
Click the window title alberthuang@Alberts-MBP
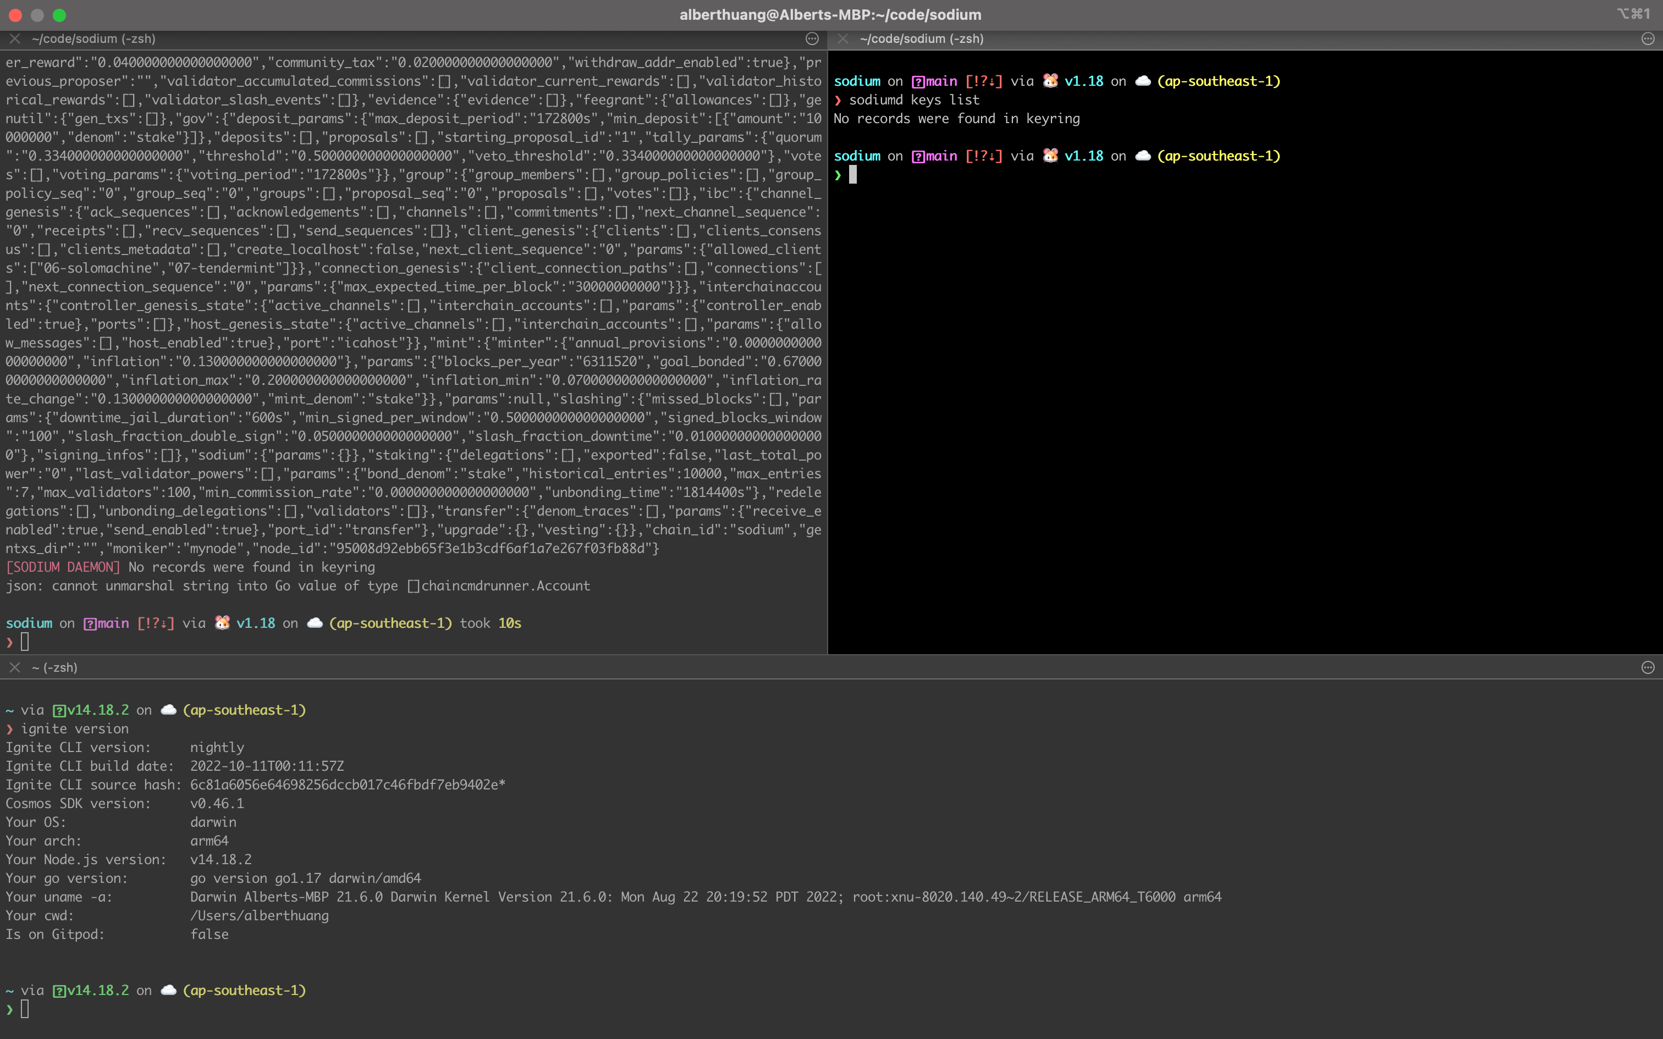(x=830, y=14)
